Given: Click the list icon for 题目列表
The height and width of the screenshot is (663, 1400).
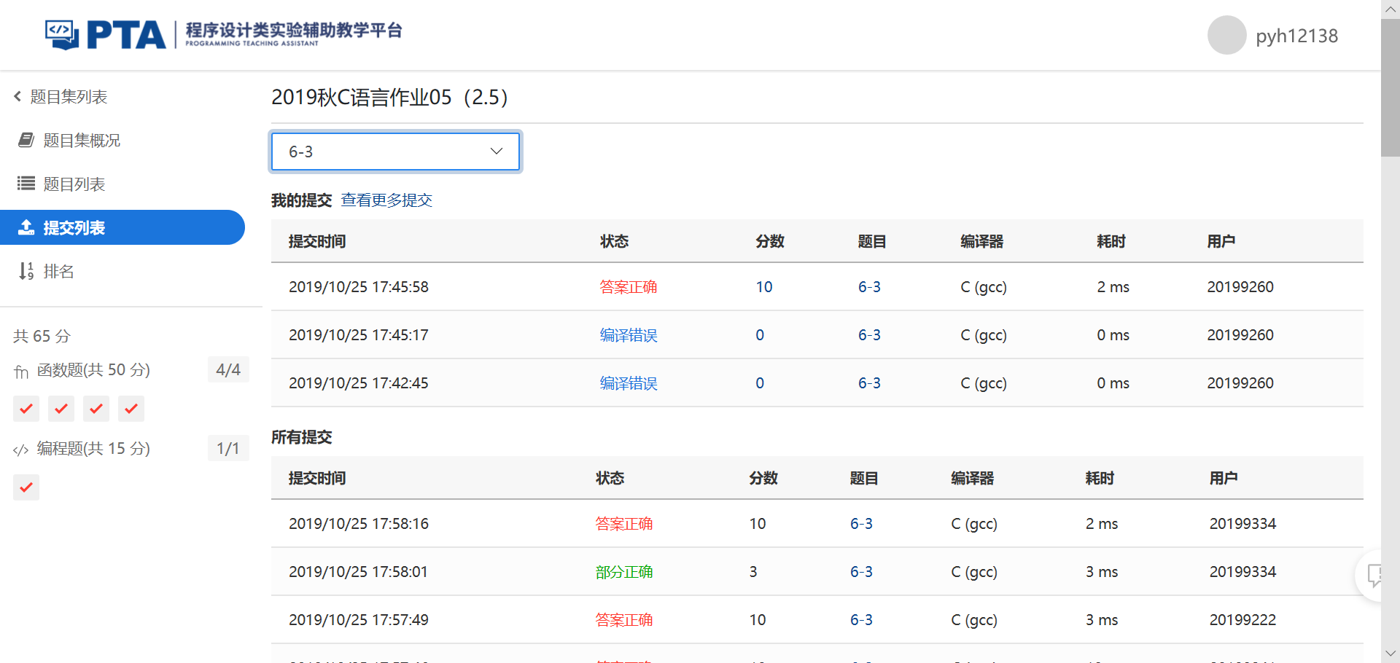Looking at the screenshot, I should (x=26, y=184).
